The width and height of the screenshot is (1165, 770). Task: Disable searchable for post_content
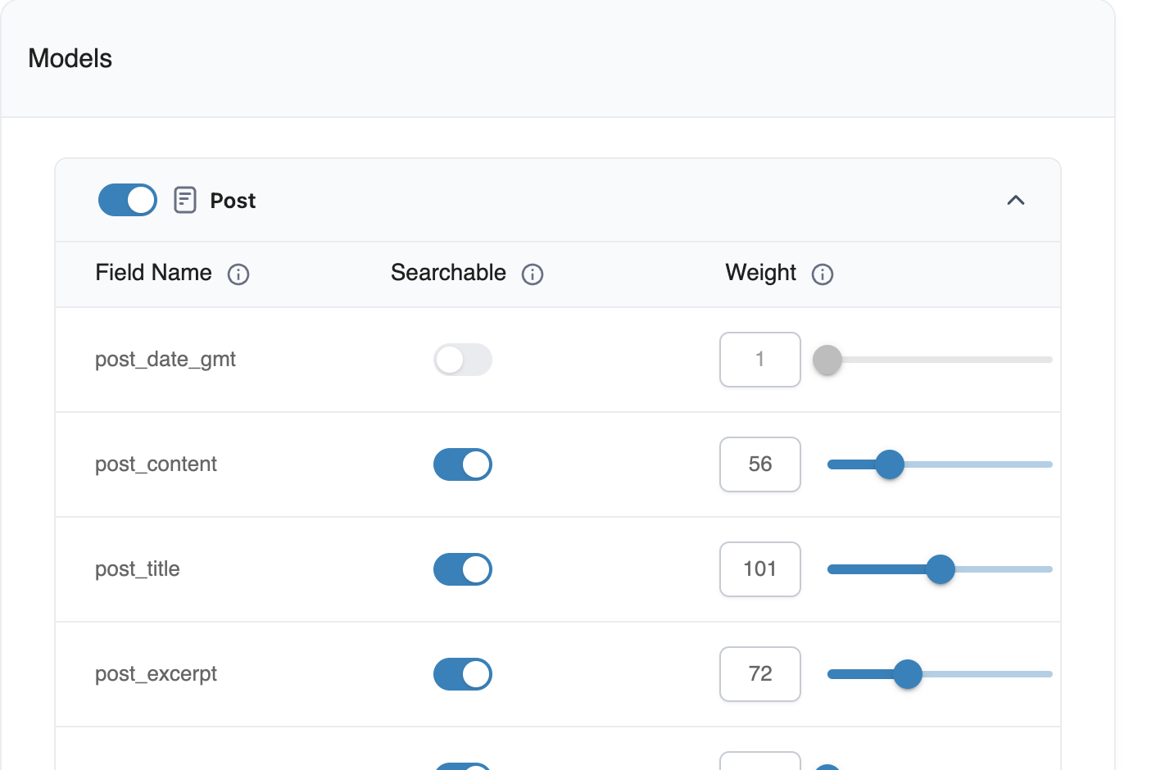point(463,464)
